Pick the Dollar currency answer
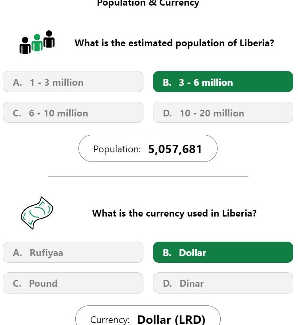The height and width of the screenshot is (325, 298). click(223, 252)
